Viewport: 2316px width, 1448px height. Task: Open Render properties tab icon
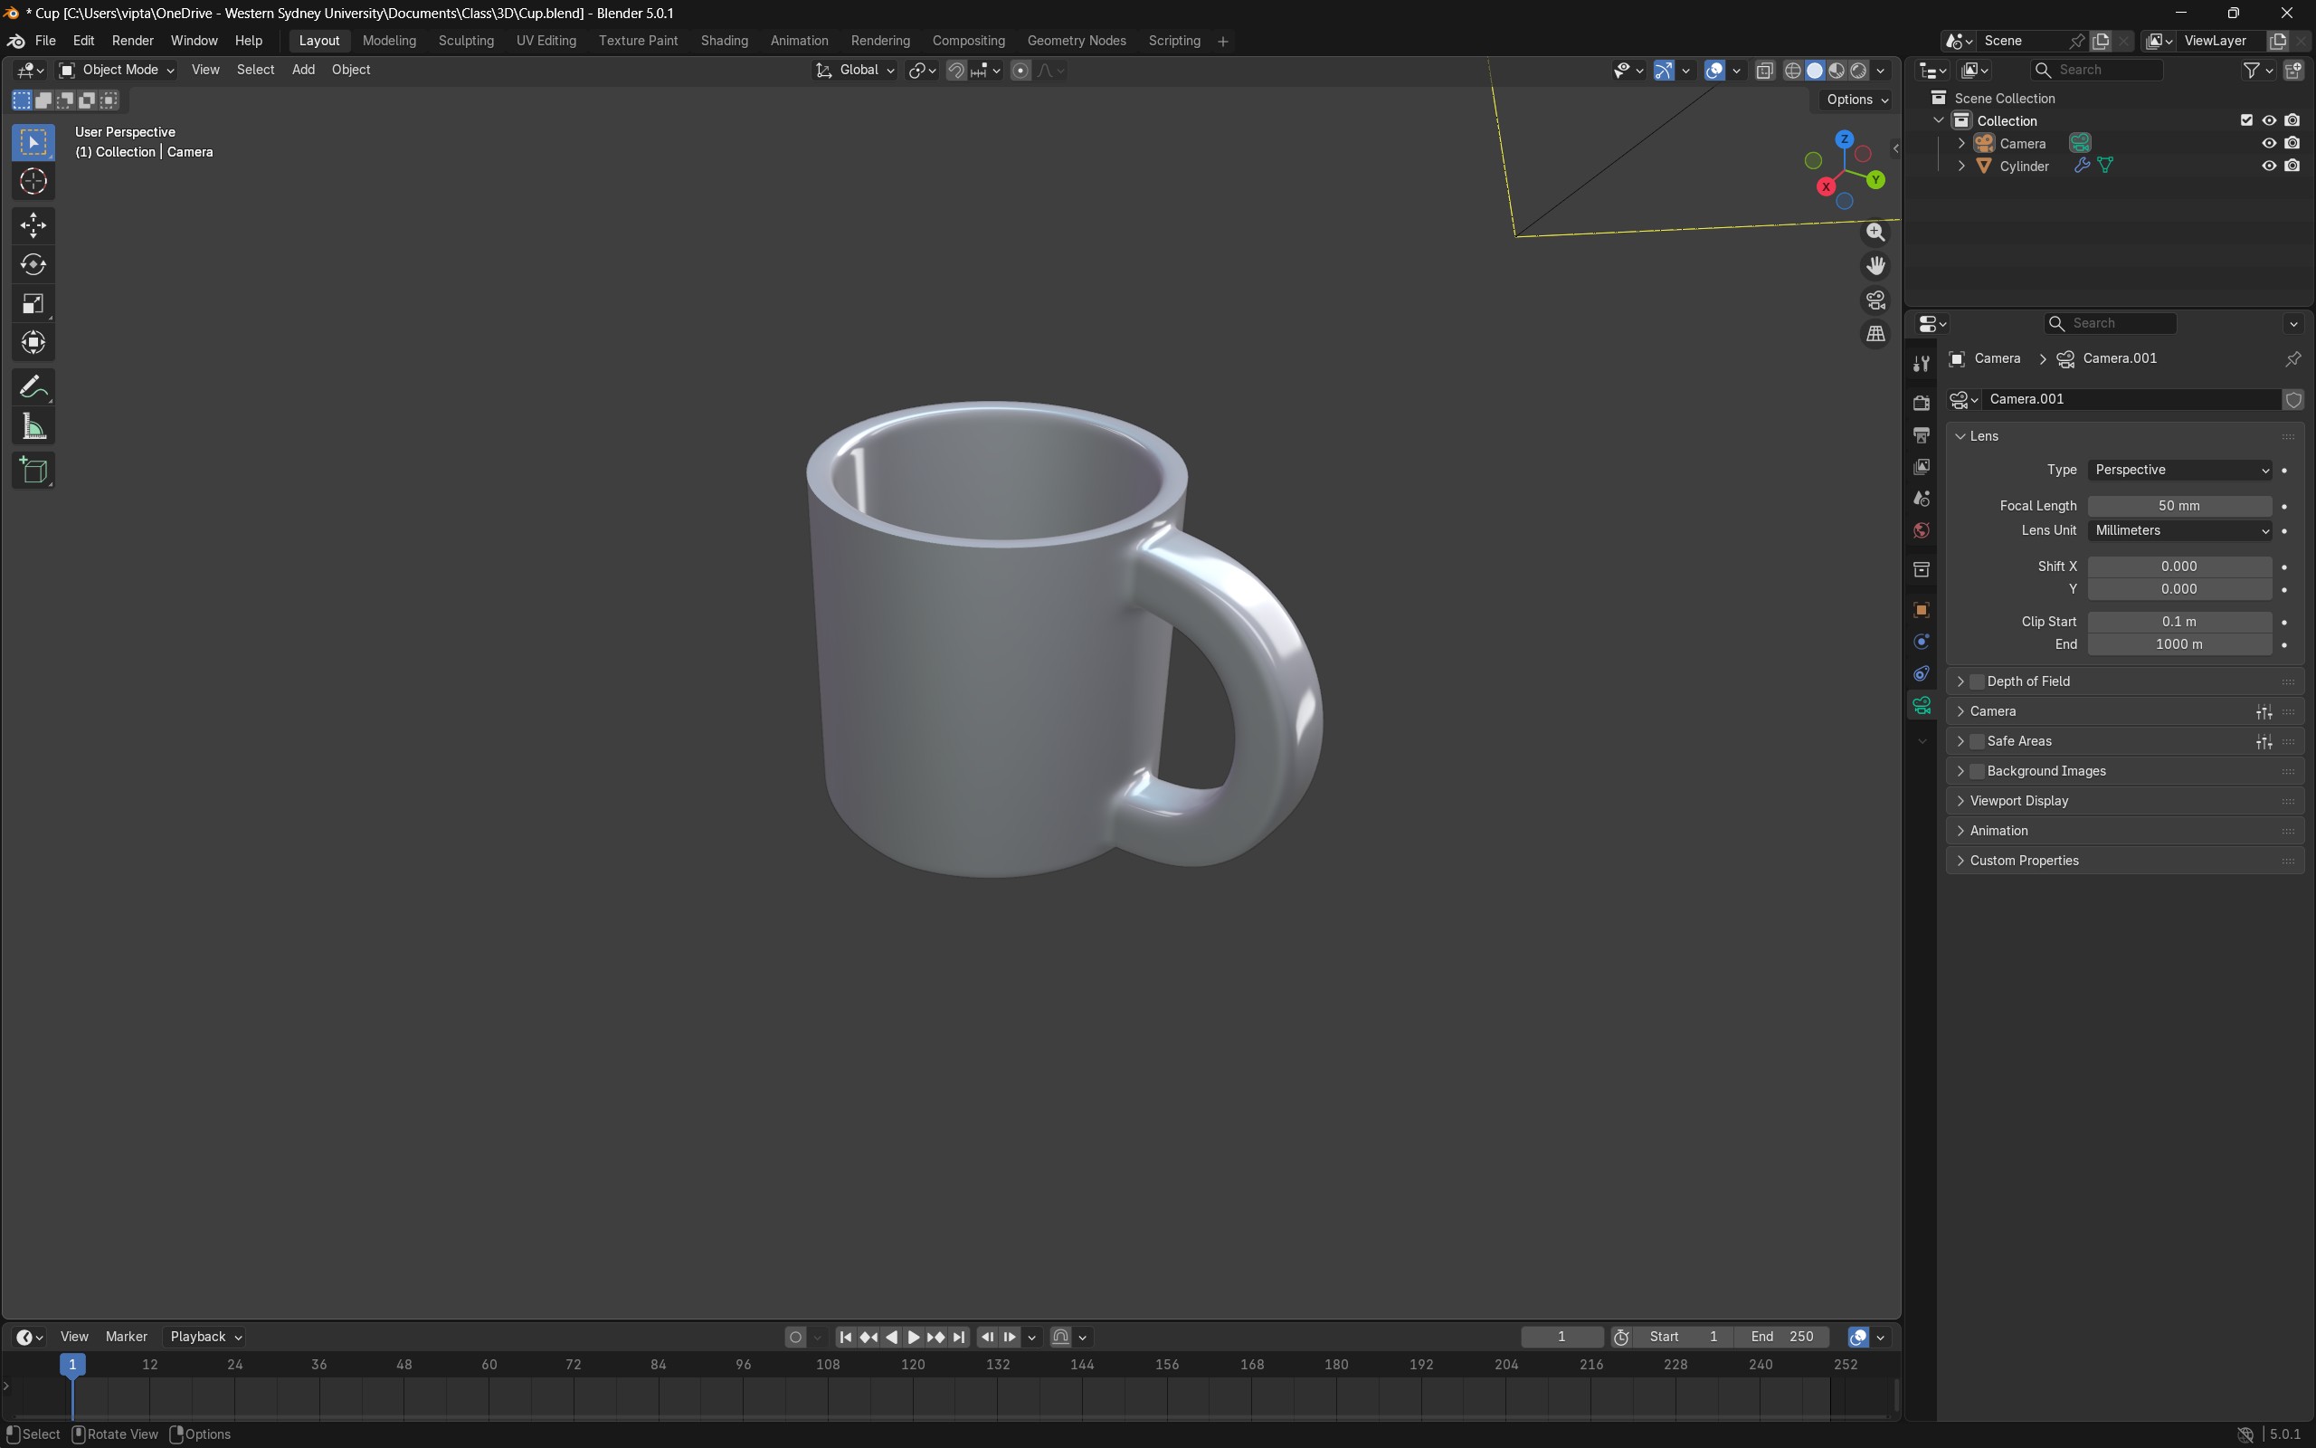point(1921,404)
